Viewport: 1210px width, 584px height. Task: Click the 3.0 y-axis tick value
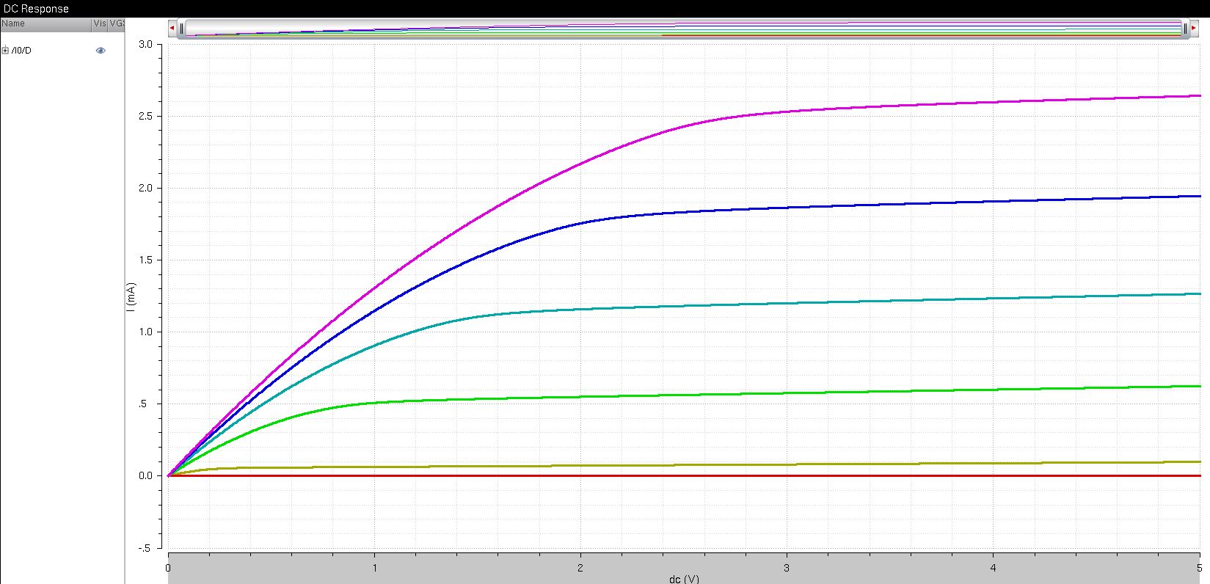pos(145,45)
